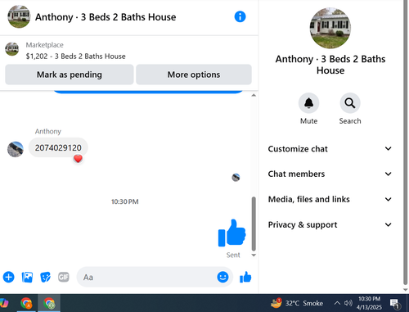Open the Marketplace listing thumbnail
Image resolution: width=409 pixels, height=312 pixels.
click(x=12, y=49)
